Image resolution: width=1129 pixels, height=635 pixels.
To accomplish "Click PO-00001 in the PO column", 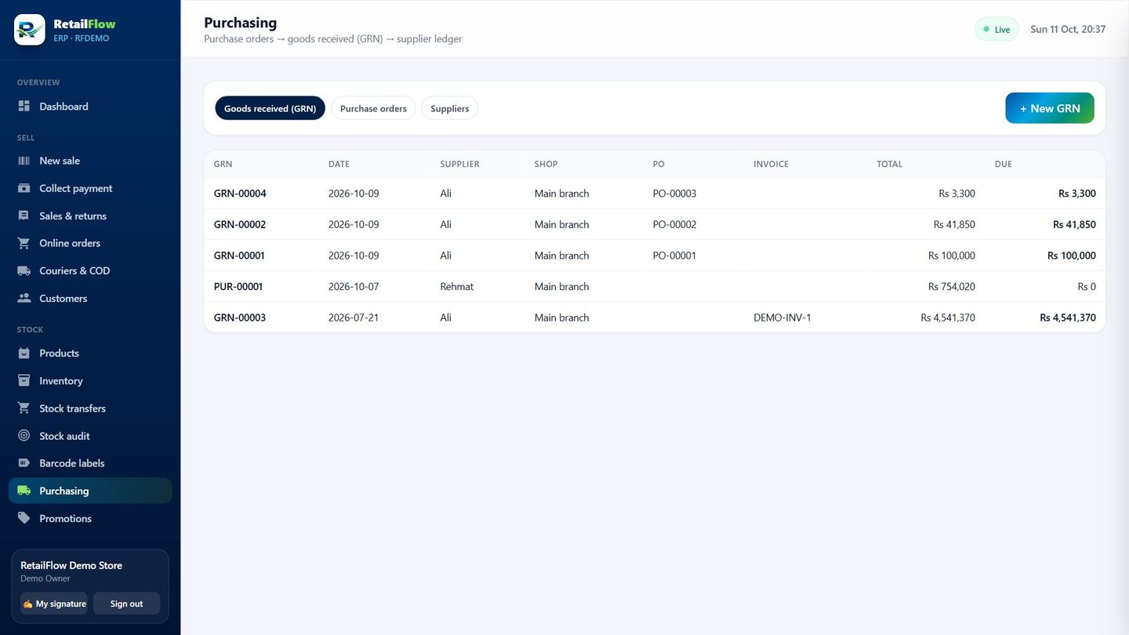I will 674,256.
